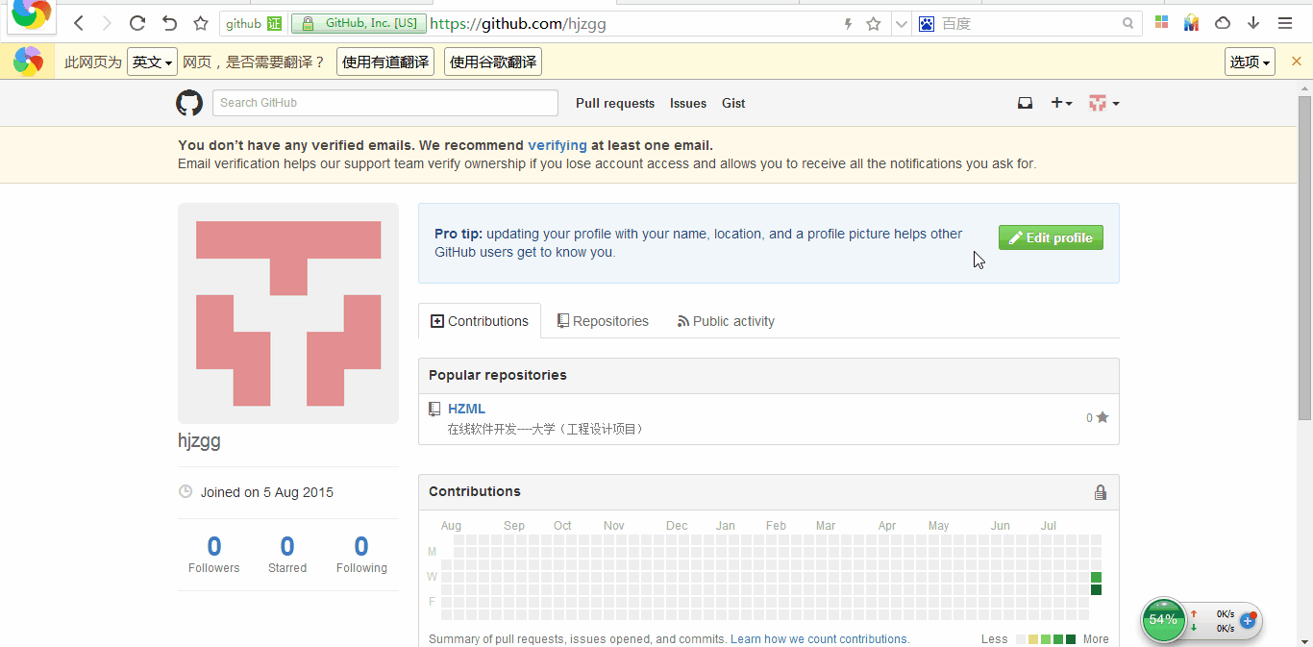Switch to the Repositories tab
This screenshot has width=1313, height=647.
603,321
